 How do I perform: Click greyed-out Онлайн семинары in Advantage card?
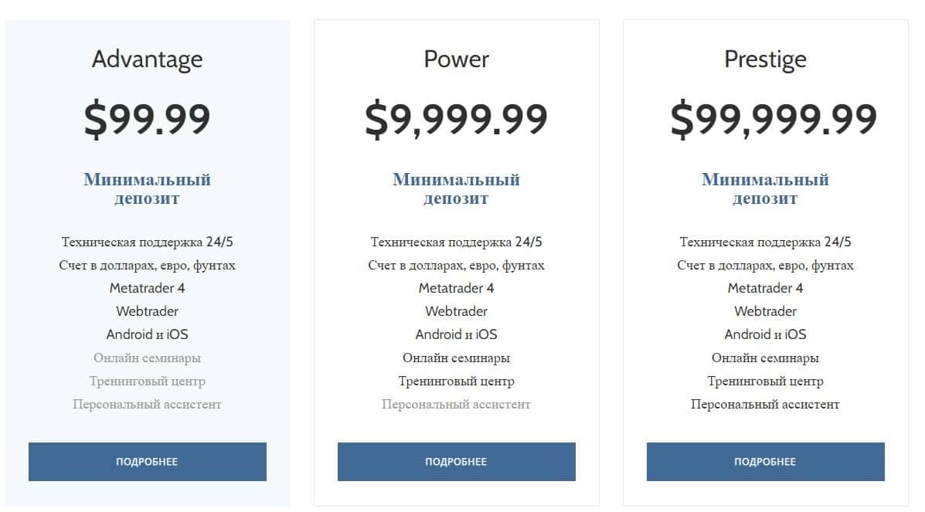click(147, 358)
